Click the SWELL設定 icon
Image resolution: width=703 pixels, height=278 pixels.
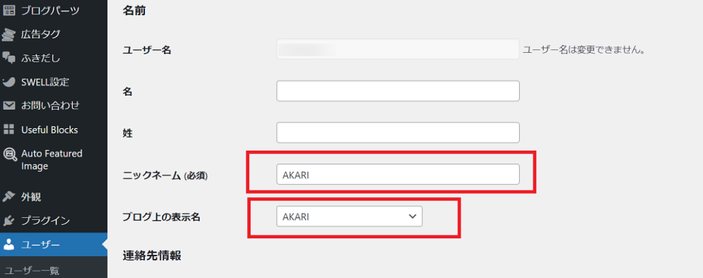[x=8, y=81]
